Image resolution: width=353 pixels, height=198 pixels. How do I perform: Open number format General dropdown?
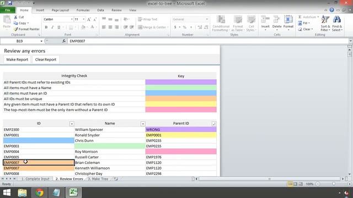click(x=207, y=19)
